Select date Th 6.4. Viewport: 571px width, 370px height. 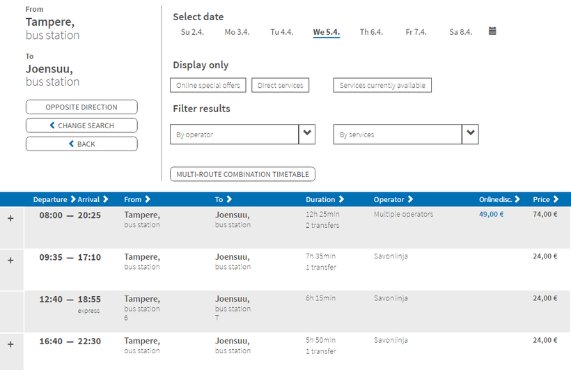371,32
